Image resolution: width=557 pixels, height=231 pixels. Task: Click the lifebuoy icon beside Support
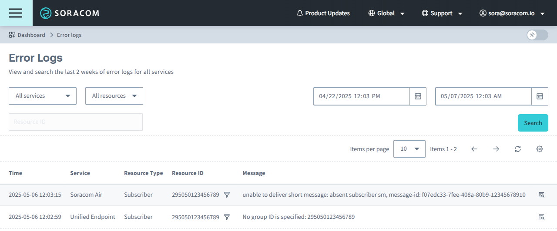[425, 13]
